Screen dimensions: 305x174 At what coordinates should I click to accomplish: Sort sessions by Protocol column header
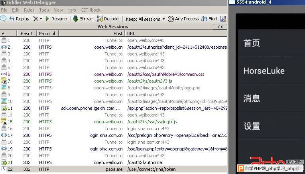(x=48, y=34)
